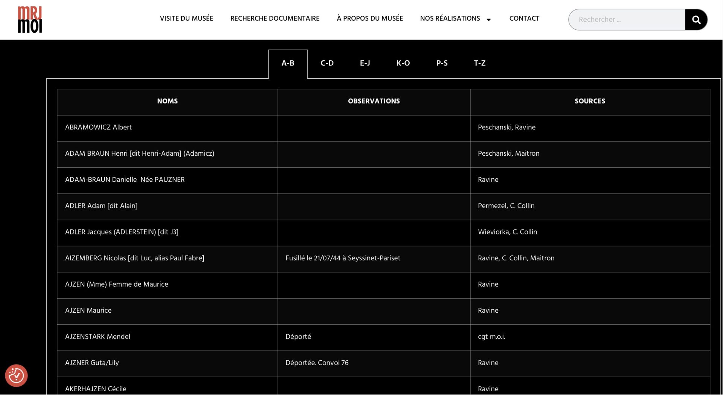Go to Recherche Documentaire page
This screenshot has width=723, height=395.
click(x=275, y=18)
